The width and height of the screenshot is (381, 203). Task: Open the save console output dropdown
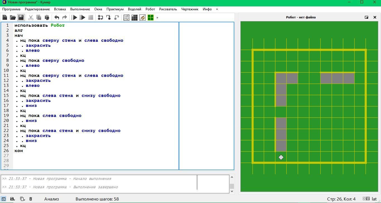click(13, 199)
